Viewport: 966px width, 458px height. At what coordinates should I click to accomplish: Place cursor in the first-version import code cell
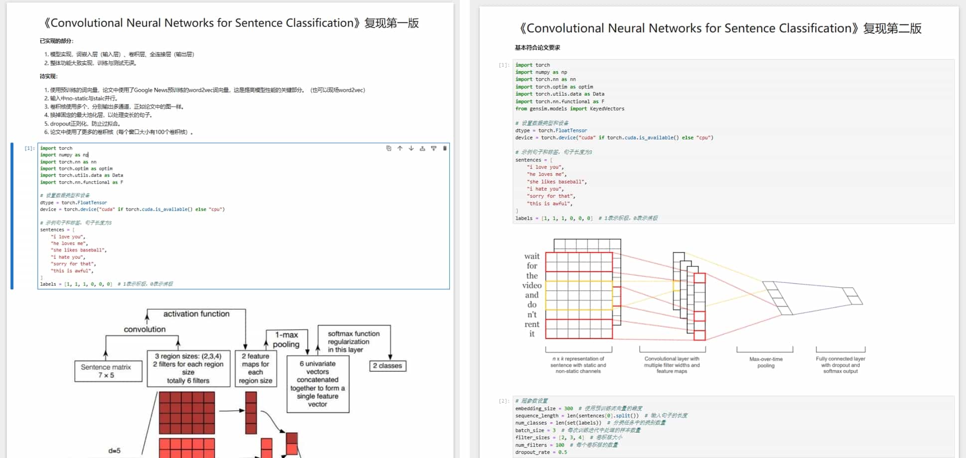point(244,216)
